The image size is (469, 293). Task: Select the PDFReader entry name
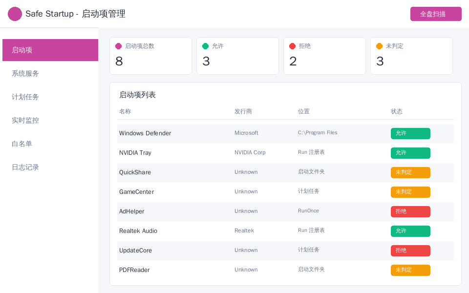[x=134, y=270]
